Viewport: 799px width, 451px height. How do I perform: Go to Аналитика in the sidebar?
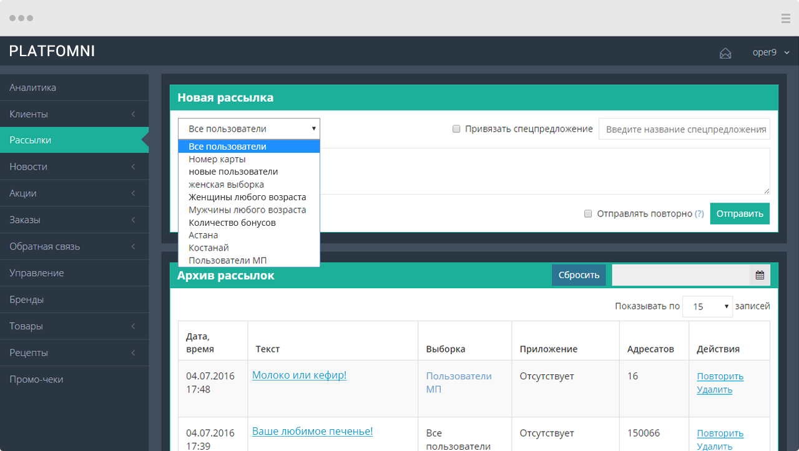point(74,87)
